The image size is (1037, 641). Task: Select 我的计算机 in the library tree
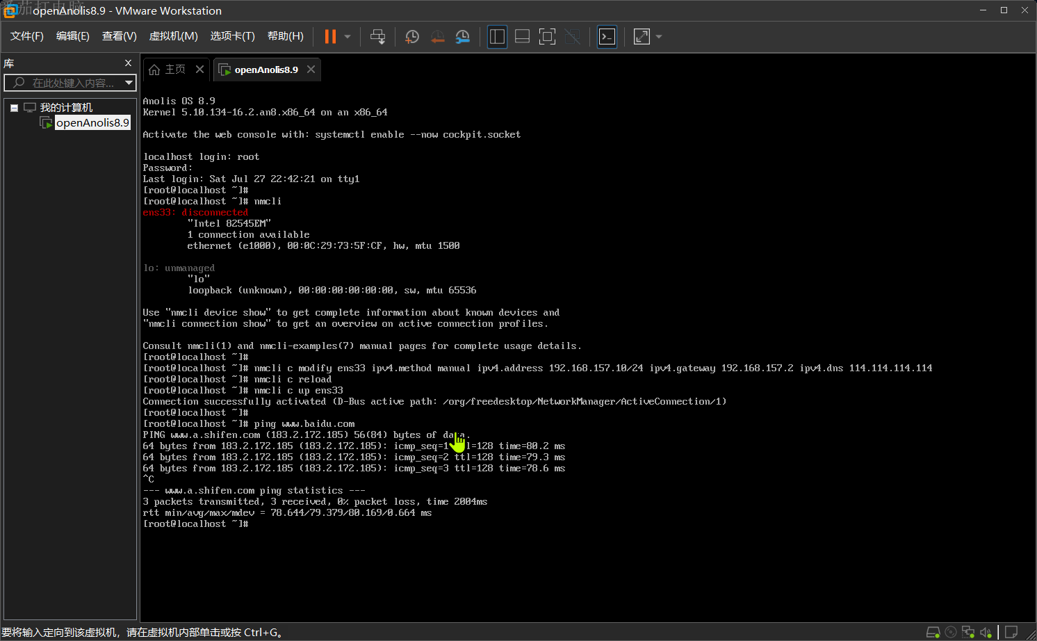click(66, 108)
